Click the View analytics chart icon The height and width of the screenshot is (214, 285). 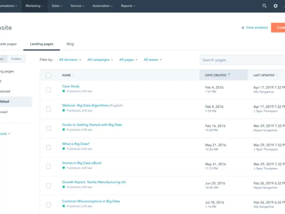point(243,27)
